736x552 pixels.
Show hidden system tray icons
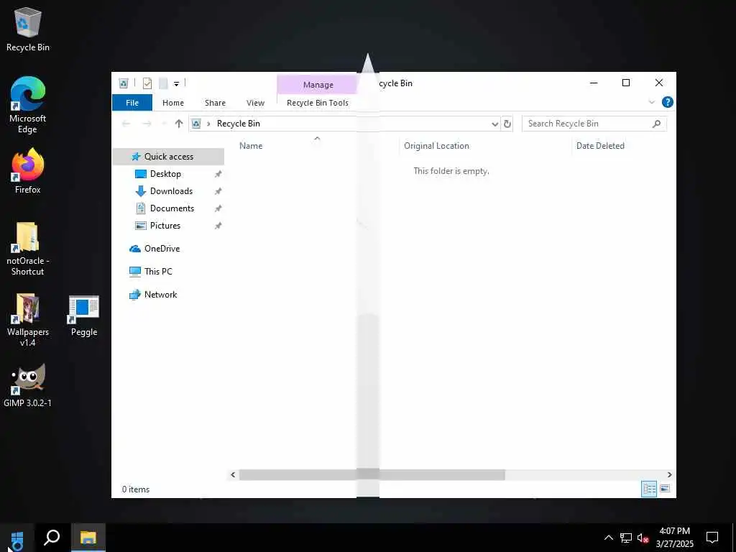coord(608,538)
